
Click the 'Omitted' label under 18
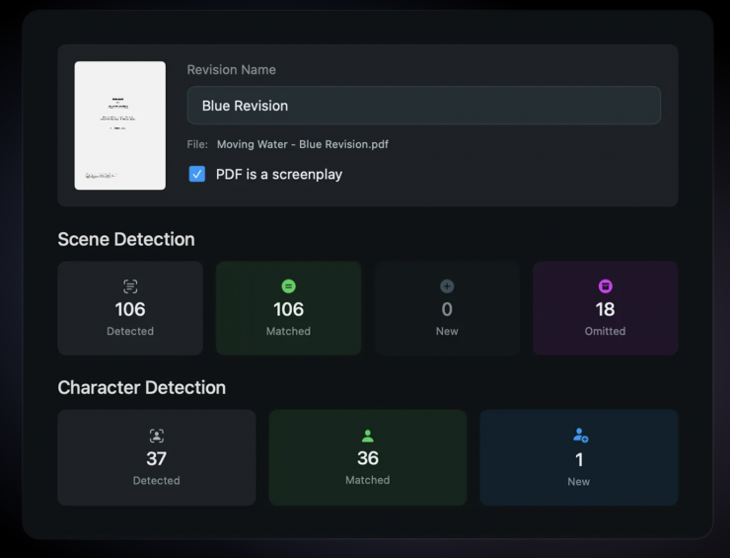(606, 331)
